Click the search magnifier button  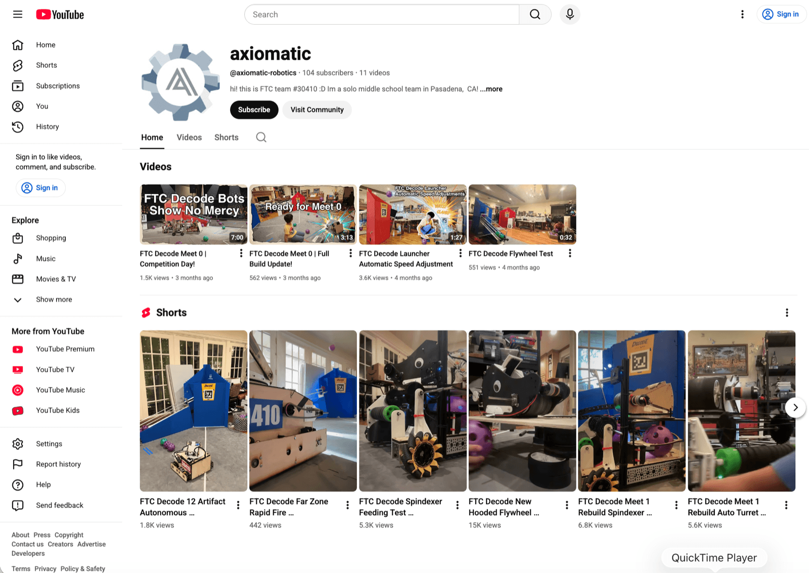pyautogui.click(x=535, y=15)
